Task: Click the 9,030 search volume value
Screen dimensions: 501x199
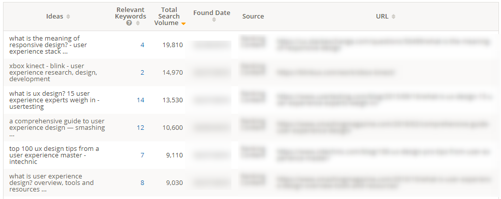Action: 175,183
